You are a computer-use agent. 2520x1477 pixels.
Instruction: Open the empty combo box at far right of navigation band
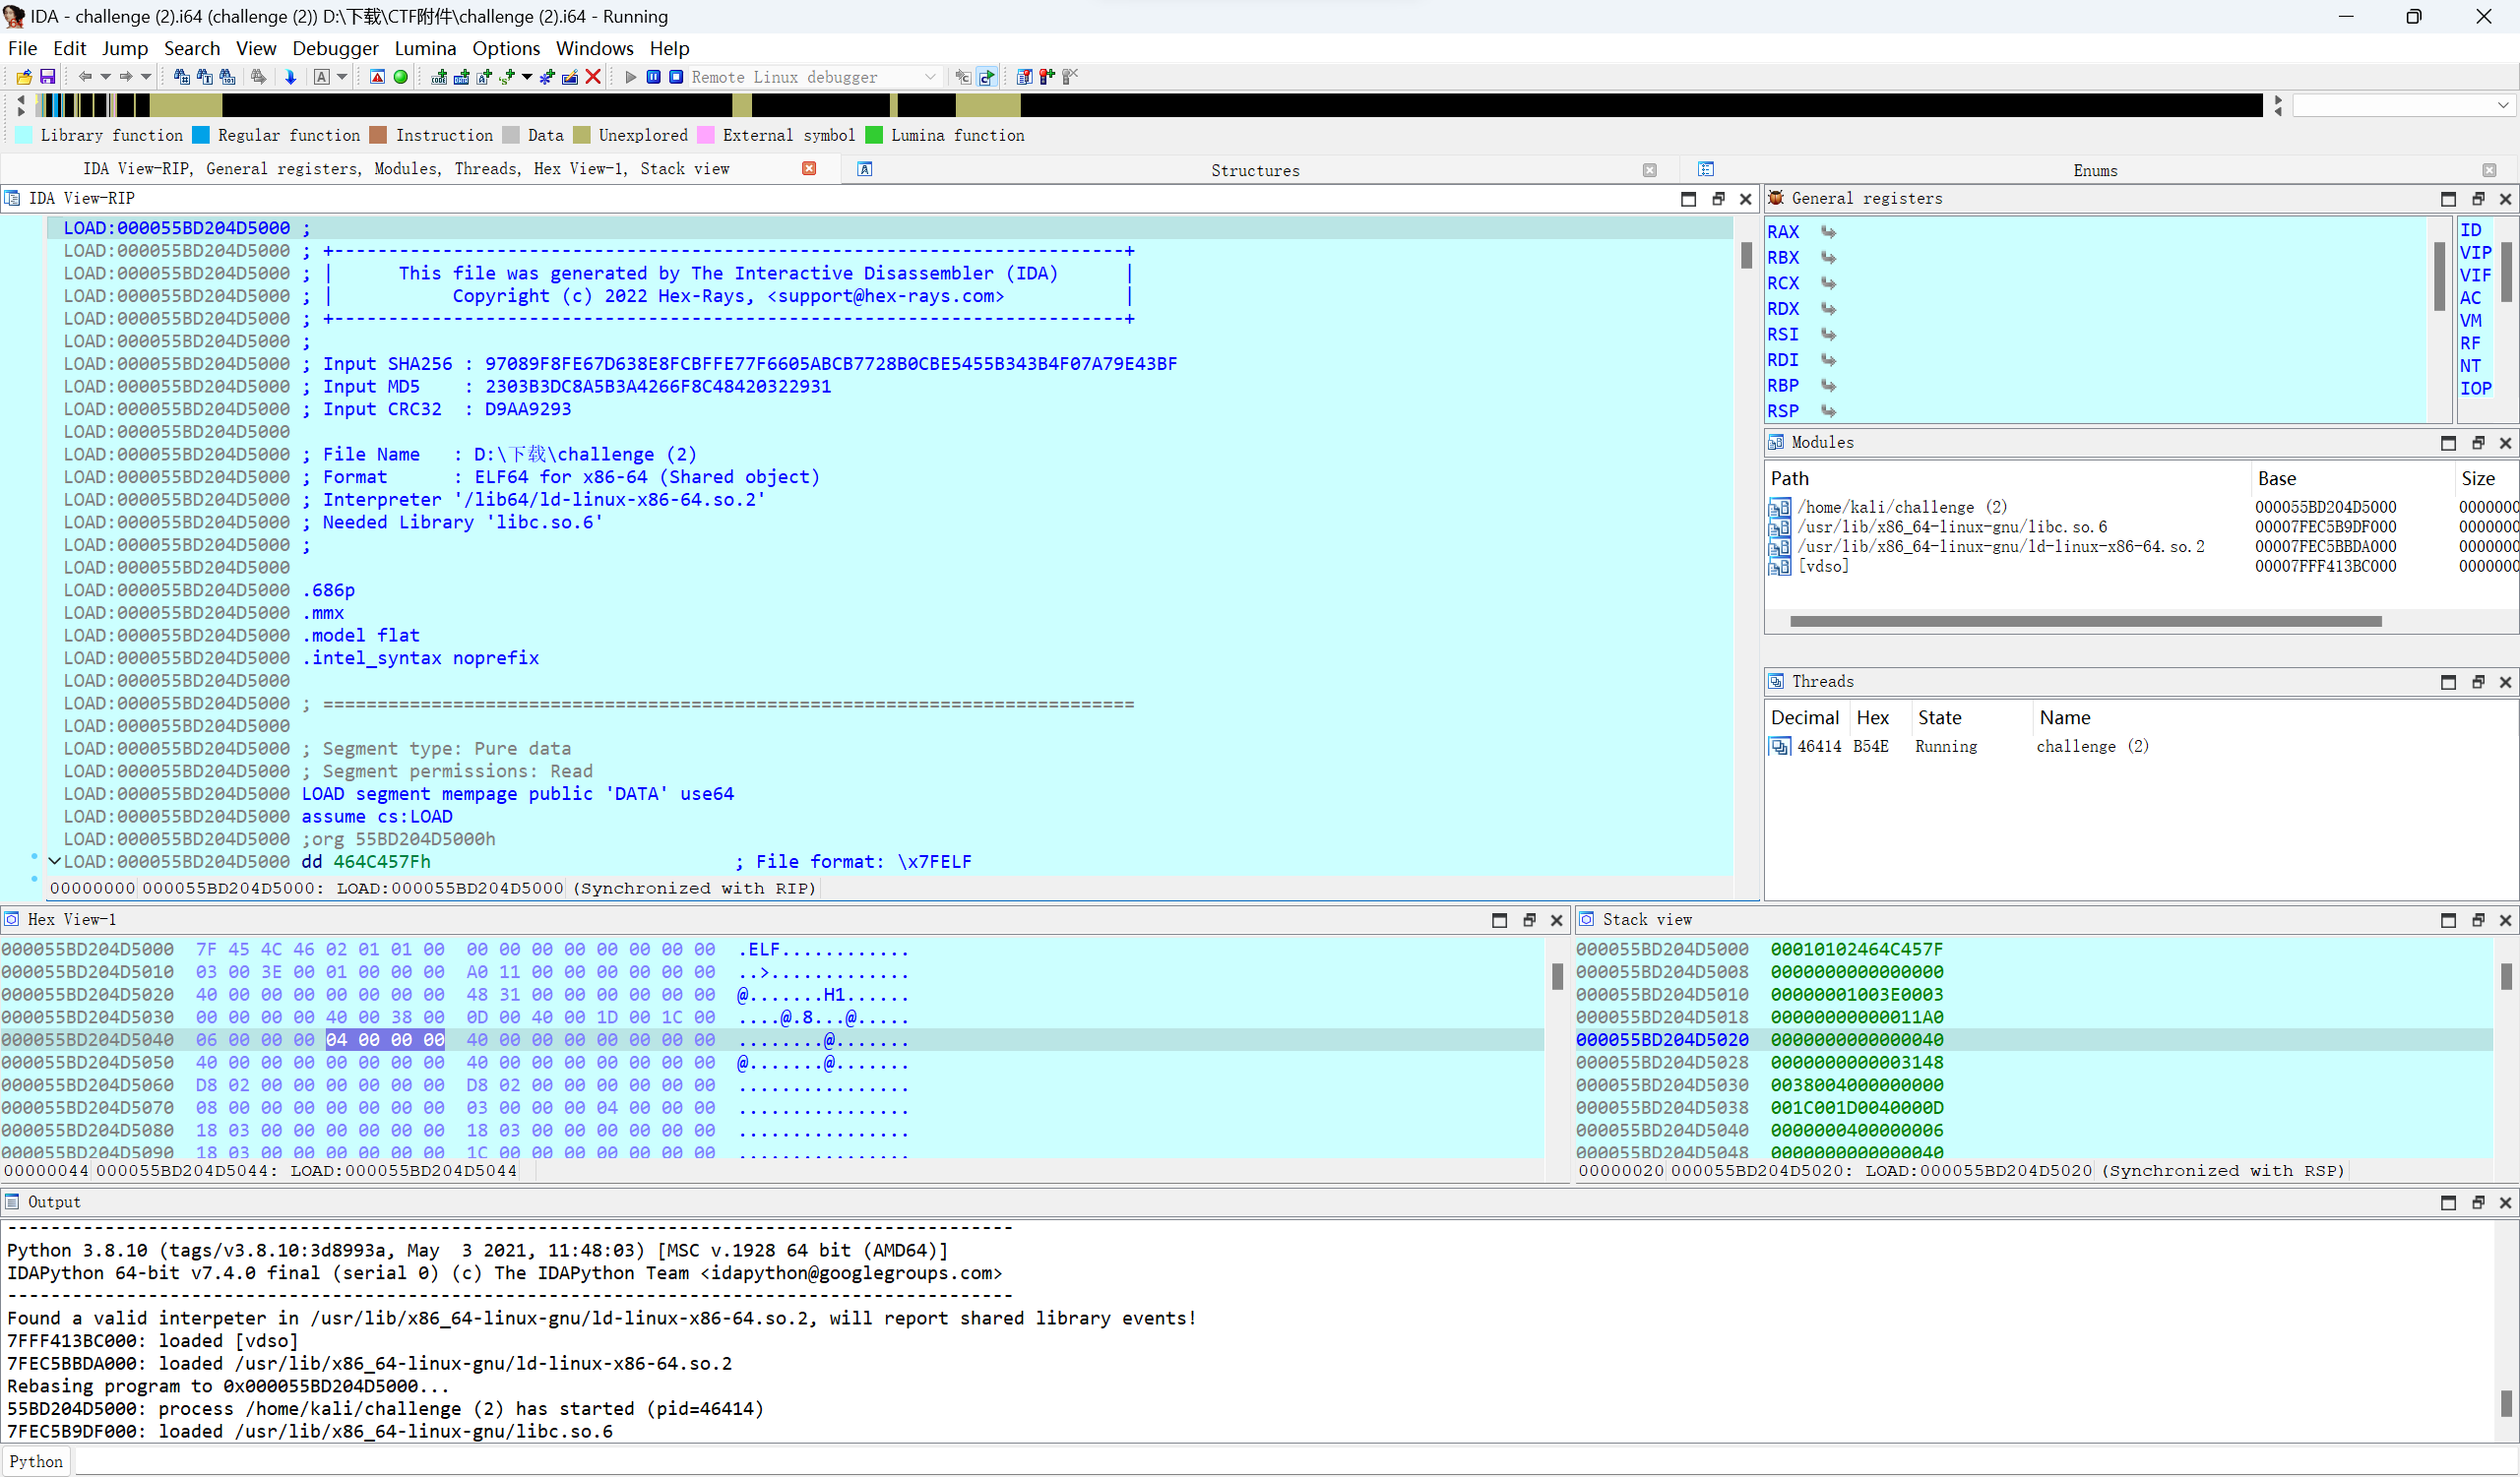click(2404, 105)
